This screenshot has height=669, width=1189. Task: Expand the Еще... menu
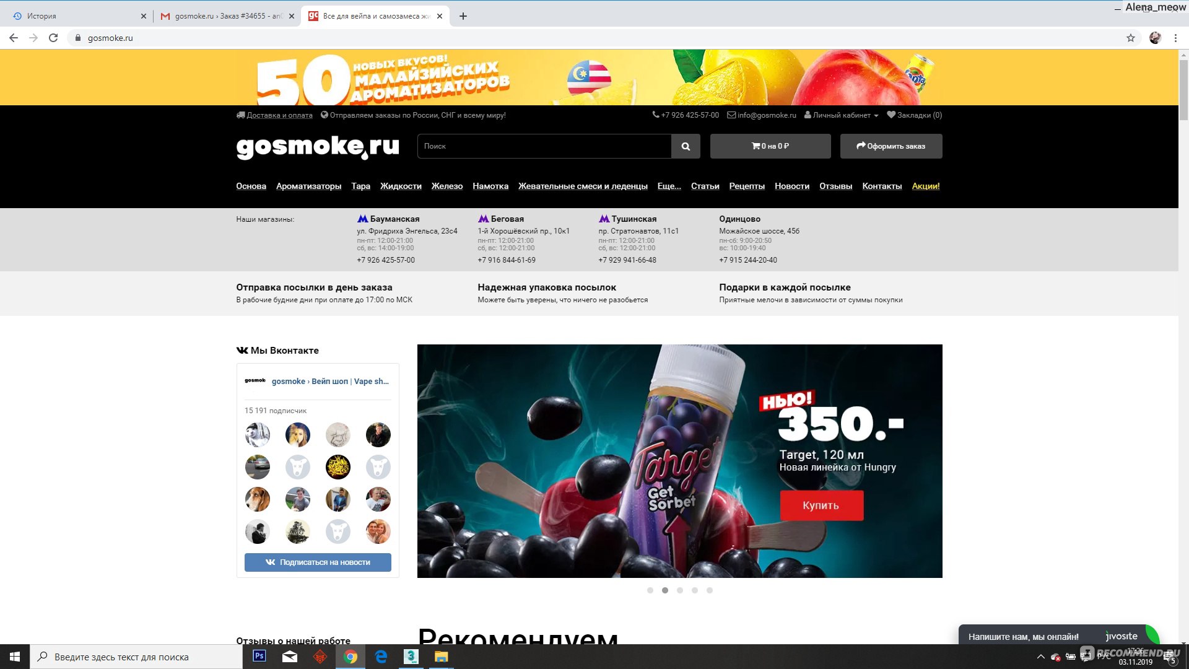669,186
